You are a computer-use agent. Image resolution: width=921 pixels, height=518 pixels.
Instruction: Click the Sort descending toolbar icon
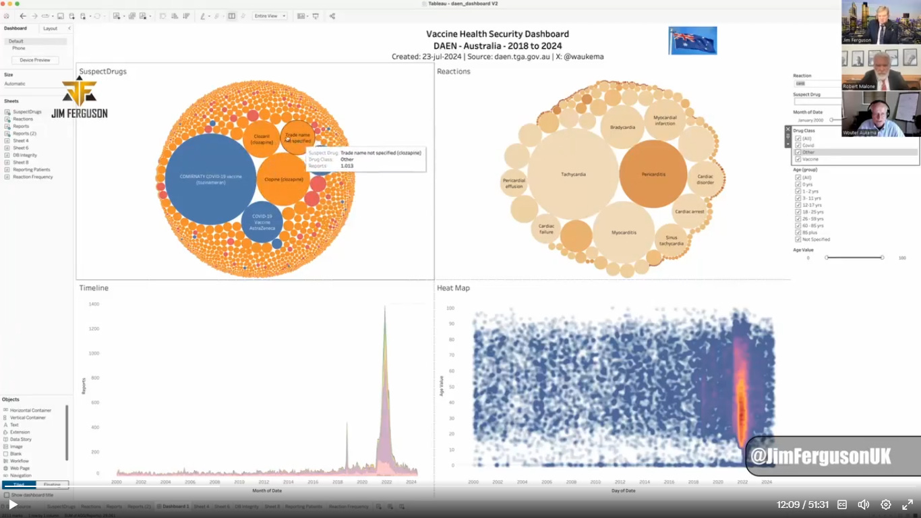coord(186,16)
